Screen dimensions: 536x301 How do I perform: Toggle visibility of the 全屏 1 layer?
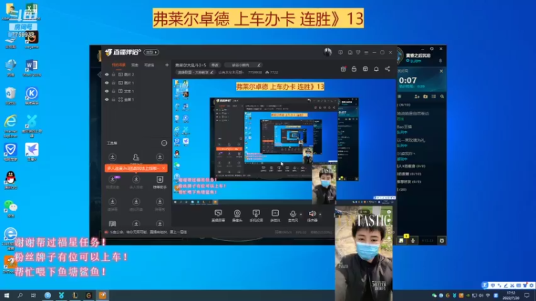click(107, 100)
